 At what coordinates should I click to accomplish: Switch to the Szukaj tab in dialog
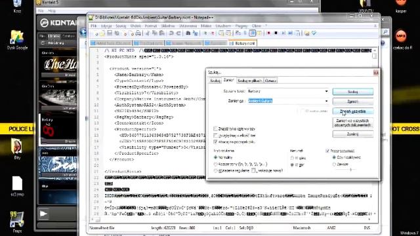215,81
